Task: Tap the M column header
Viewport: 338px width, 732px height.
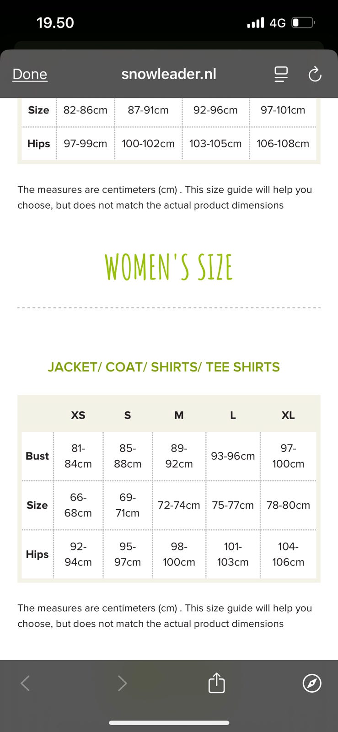Action: click(x=179, y=415)
